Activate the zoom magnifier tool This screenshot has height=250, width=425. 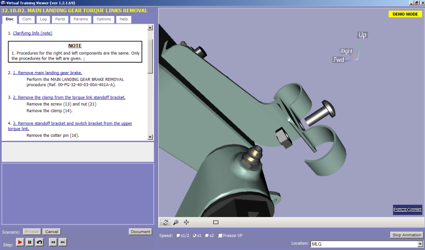pyautogui.click(x=176, y=222)
